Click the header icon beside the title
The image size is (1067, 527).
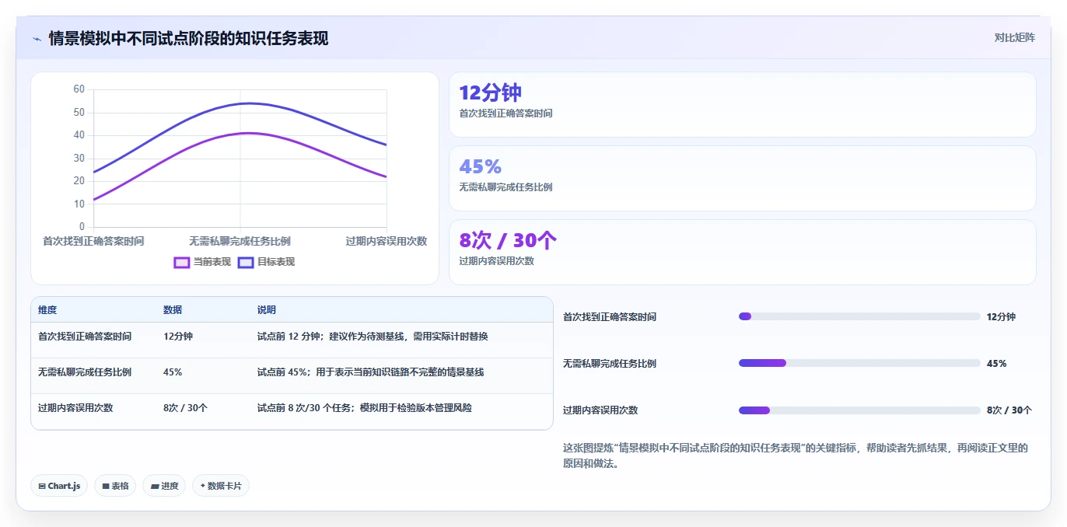[37, 38]
